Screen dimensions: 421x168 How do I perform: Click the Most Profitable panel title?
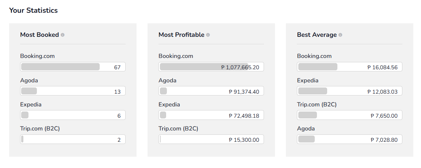point(181,35)
